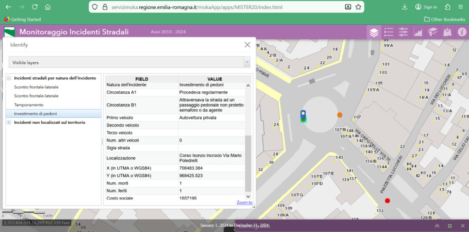Open the Layer List widget
The width and height of the screenshot is (469, 232).
(374, 32)
